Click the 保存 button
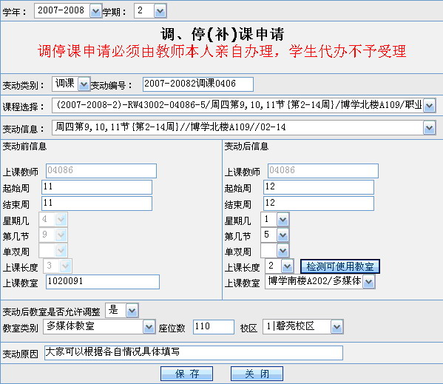This screenshot has height=384, width=443. pyautogui.click(x=187, y=374)
